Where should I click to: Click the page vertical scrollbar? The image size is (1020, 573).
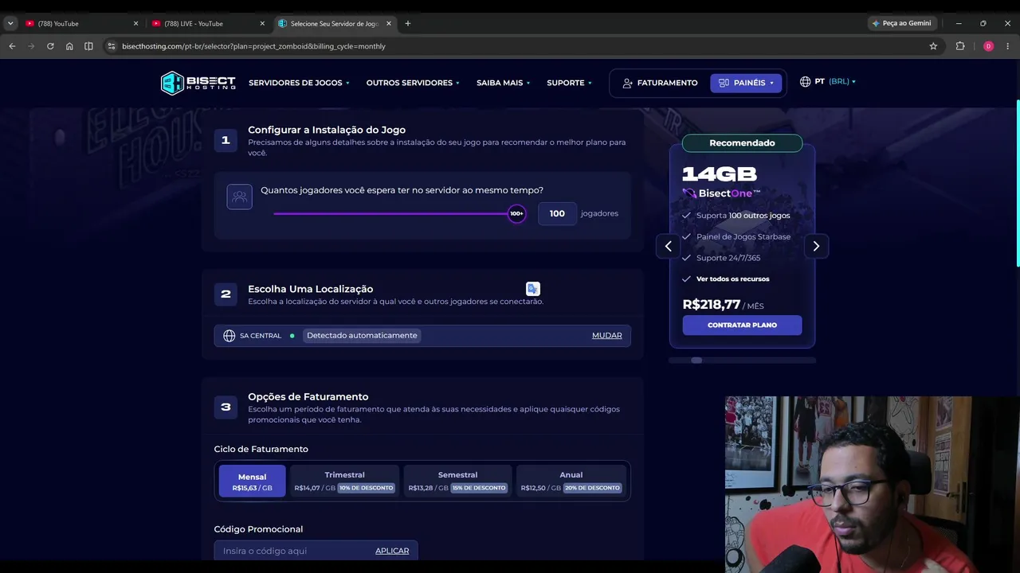[x=1018, y=183]
